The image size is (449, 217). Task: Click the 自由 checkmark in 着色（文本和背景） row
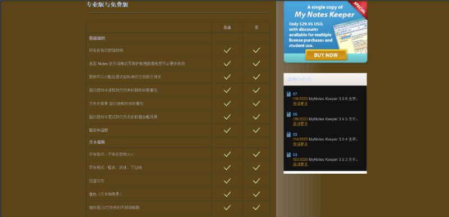coord(227,194)
